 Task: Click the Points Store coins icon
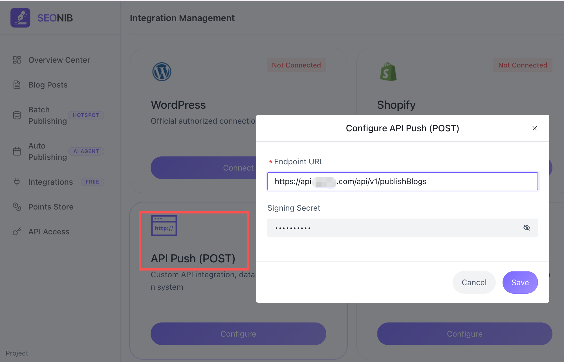(x=17, y=207)
